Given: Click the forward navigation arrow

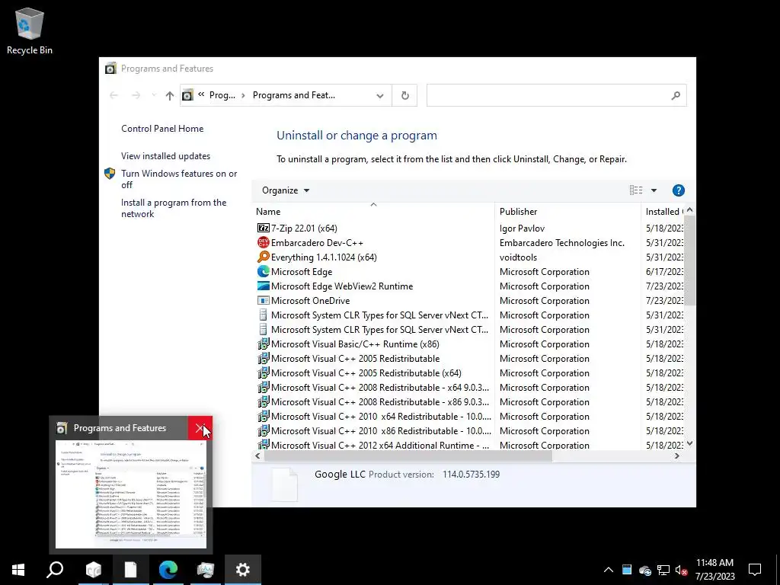Looking at the screenshot, I should [136, 95].
